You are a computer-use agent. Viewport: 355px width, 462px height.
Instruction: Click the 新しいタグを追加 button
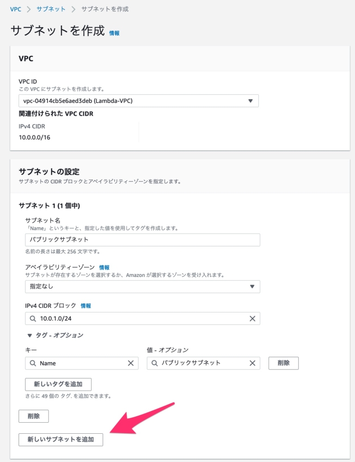tap(57, 384)
